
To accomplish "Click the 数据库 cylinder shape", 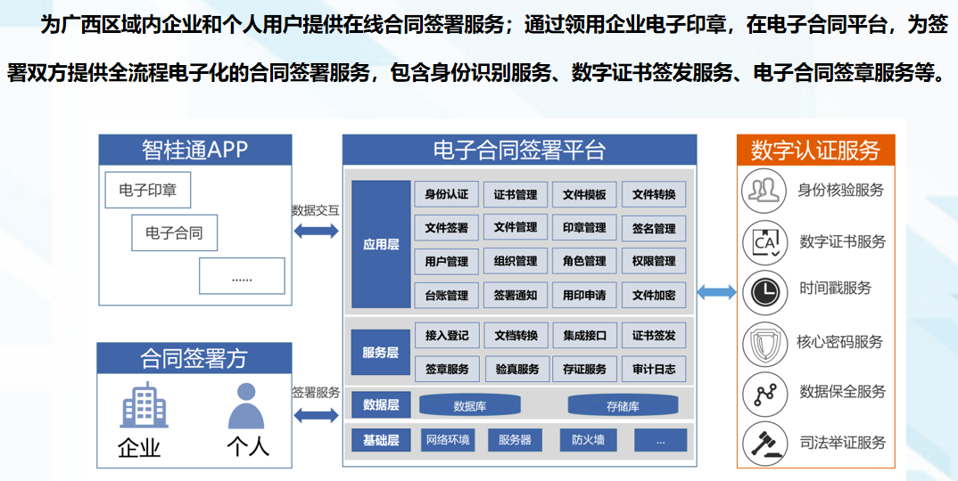I will click(469, 406).
